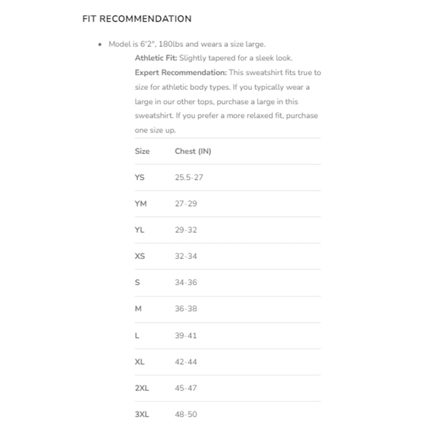
Task: Click the 39-41 chest measurement
Action: click(x=186, y=335)
